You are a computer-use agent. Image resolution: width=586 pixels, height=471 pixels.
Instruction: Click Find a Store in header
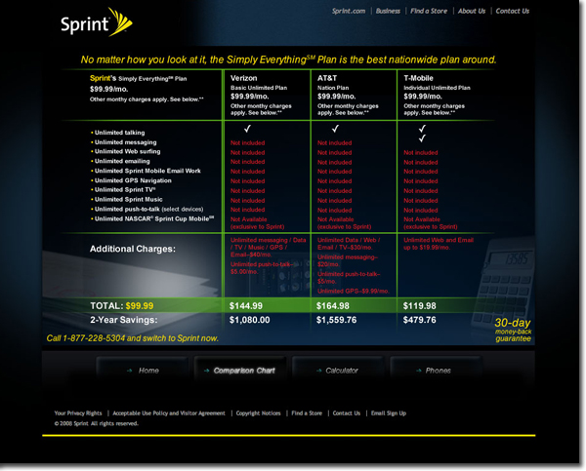430,12
